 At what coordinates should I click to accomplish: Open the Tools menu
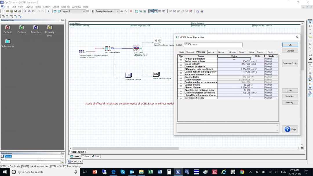pos(38,7)
